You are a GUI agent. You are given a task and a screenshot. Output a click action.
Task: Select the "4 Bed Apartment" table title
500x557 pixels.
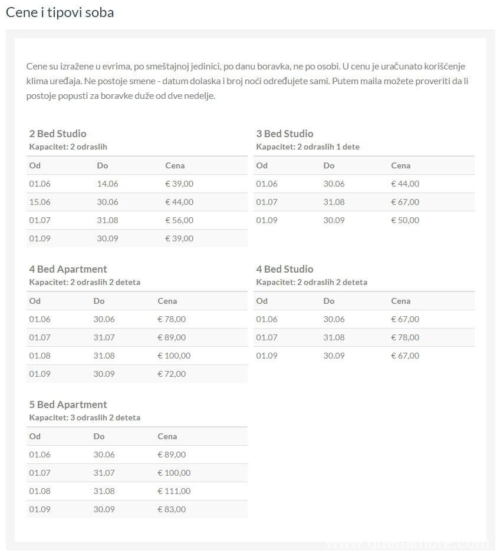[x=68, y=269]
